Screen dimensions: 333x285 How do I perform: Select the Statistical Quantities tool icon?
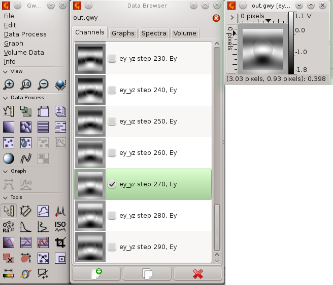(9, 226)
